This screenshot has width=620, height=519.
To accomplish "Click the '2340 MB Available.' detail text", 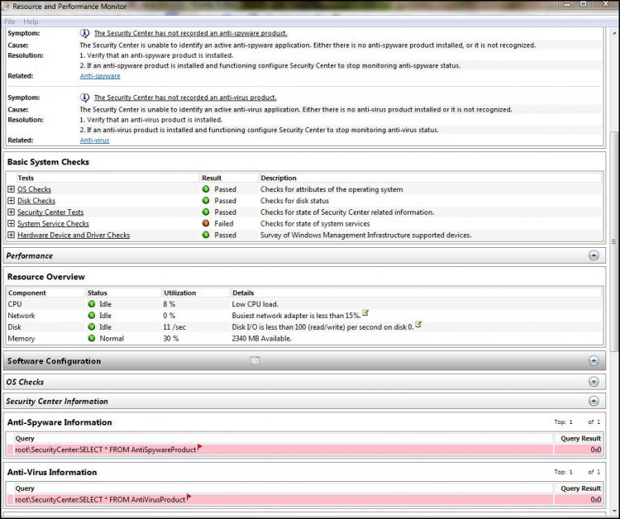I will [x=262, y=339].
